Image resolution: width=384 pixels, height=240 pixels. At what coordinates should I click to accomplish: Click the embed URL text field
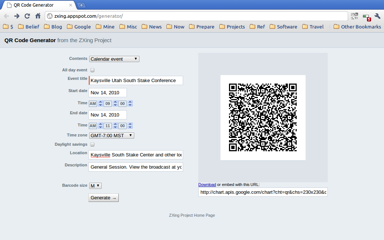point(263,192)
